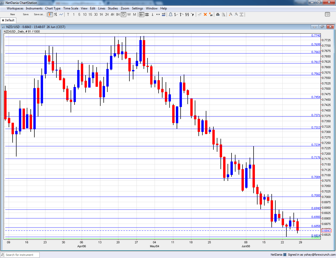Open the Edit menu
This screenshot has width=336, height=258.
tap(93, 8)
